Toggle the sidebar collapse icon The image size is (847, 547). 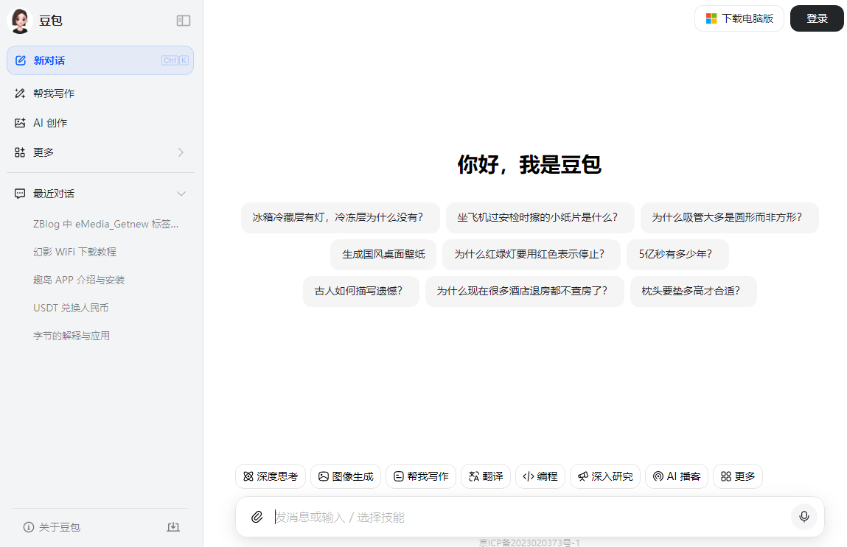[x=183, y=21]
